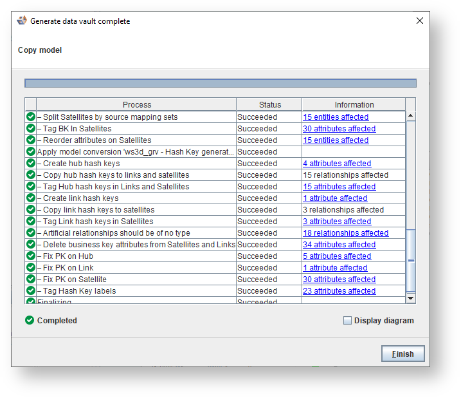Open '4 attributes affected' link for hub hash keys
This screenshot has height=398, width=461.
(337, 164)
